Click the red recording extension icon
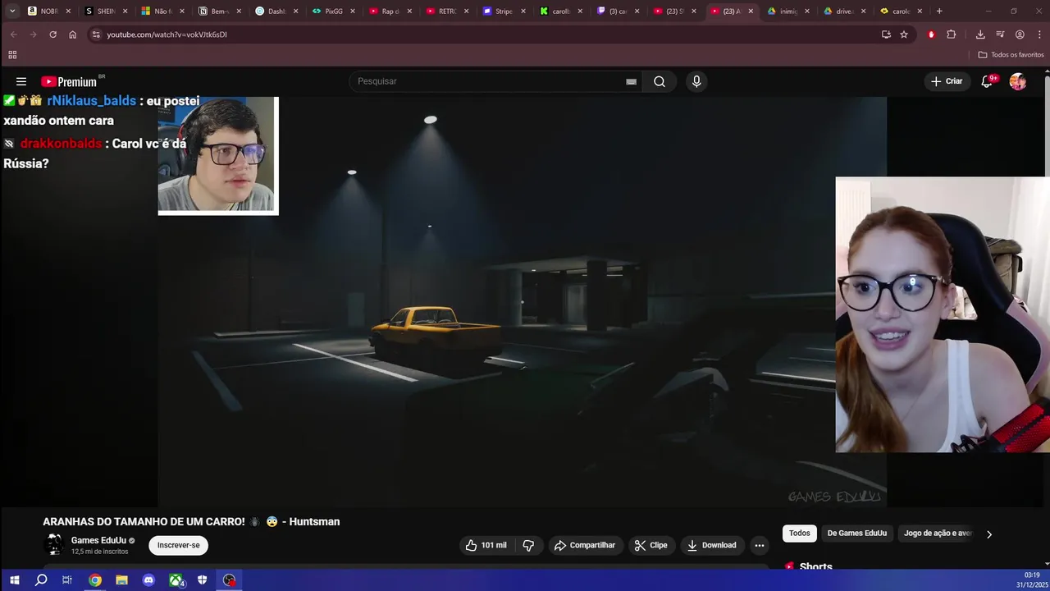This screenshot has width=1050, height=591. (931, 34)
